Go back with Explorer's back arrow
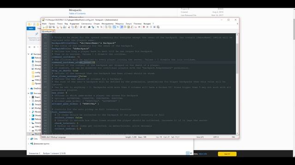The image size is (295, 165). coord(29,47)
